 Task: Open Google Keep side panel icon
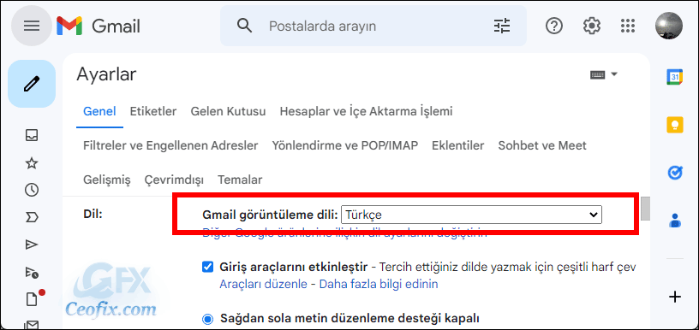coord(675,125)
